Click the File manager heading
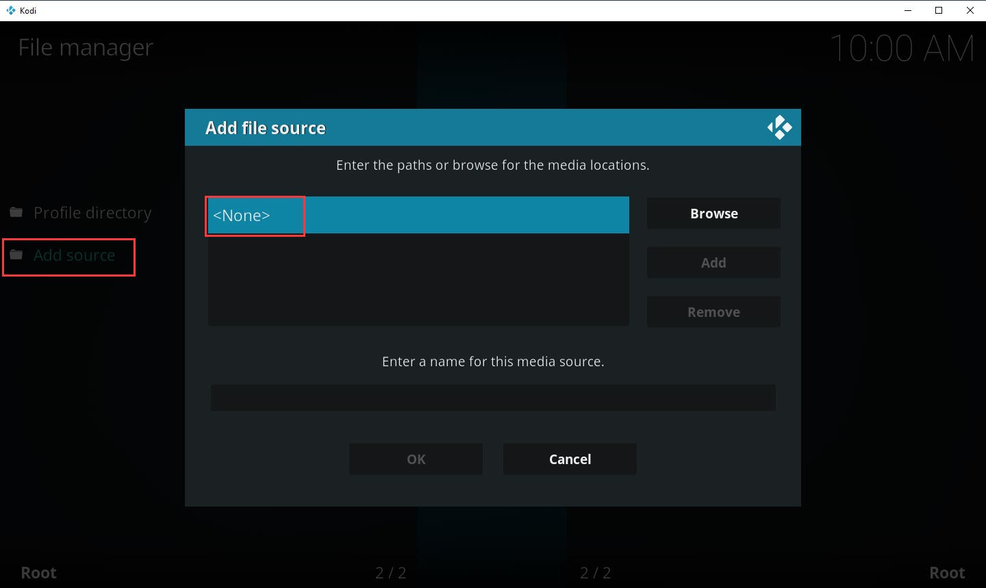 pyautogui.click(x=86, y=48)
